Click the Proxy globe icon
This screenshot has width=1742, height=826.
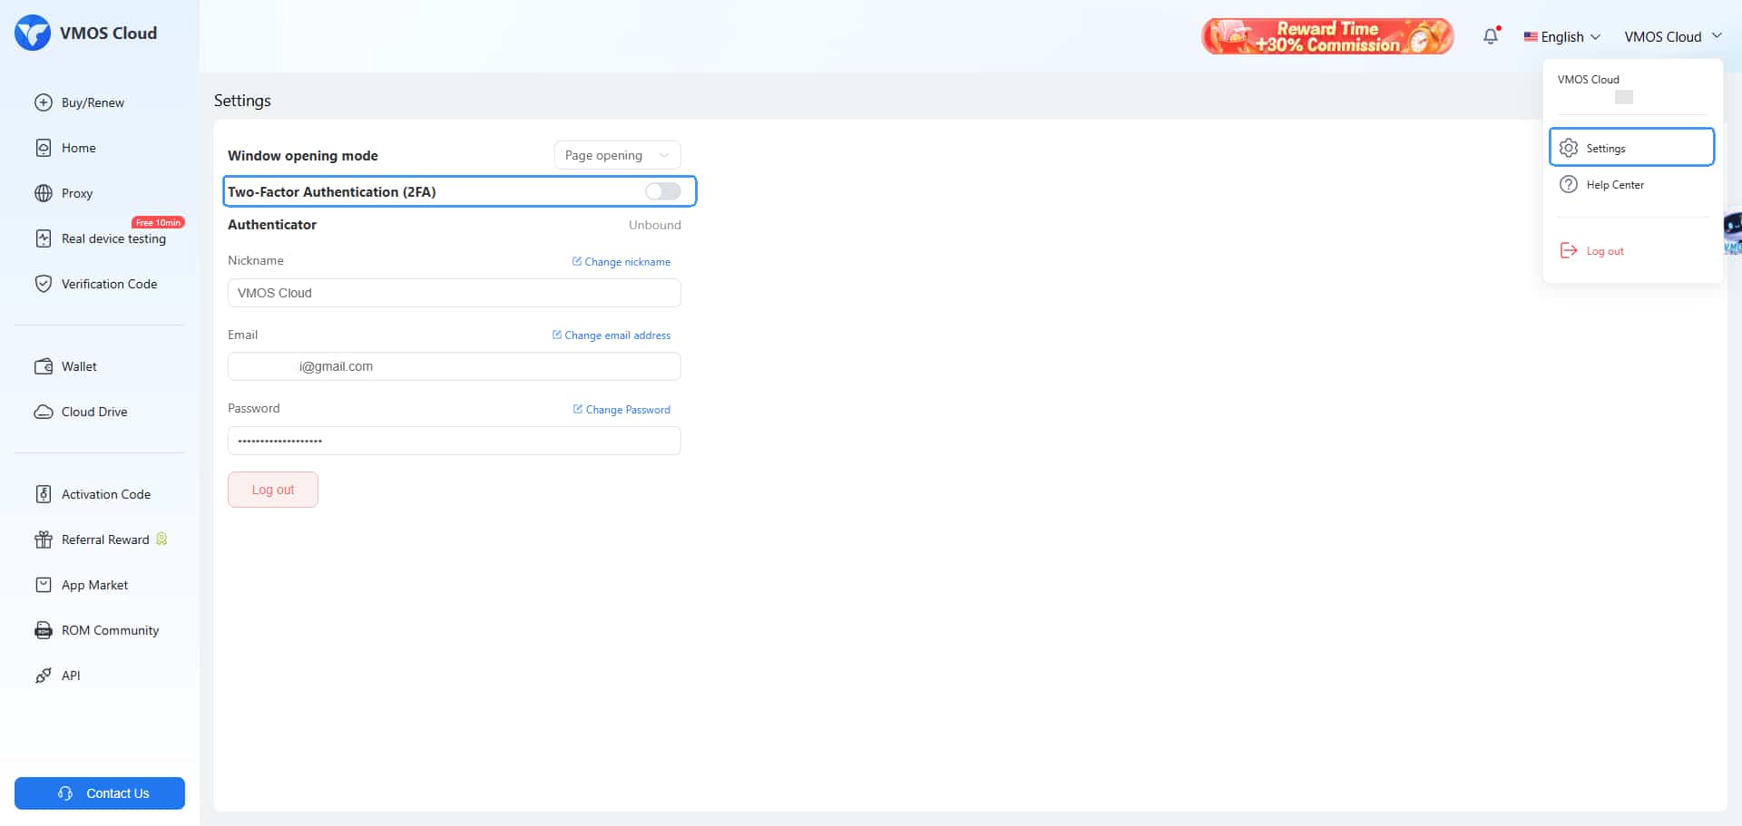tap(44, 193)
